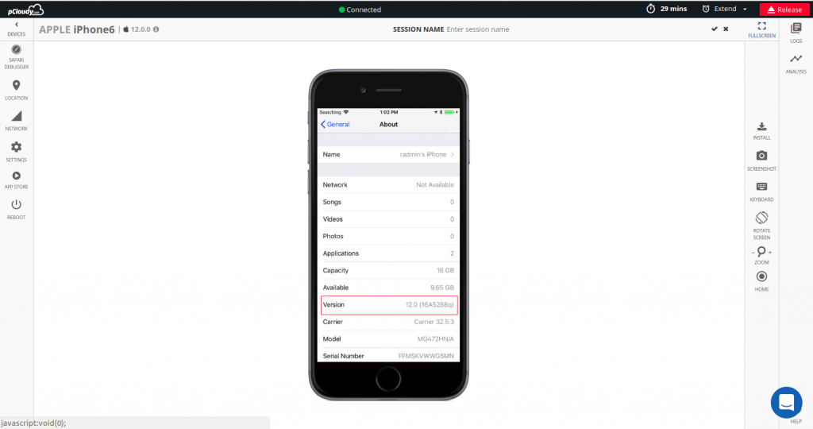Open the Keyboard tool
This screenshot has height=429, width=813.
761,191
